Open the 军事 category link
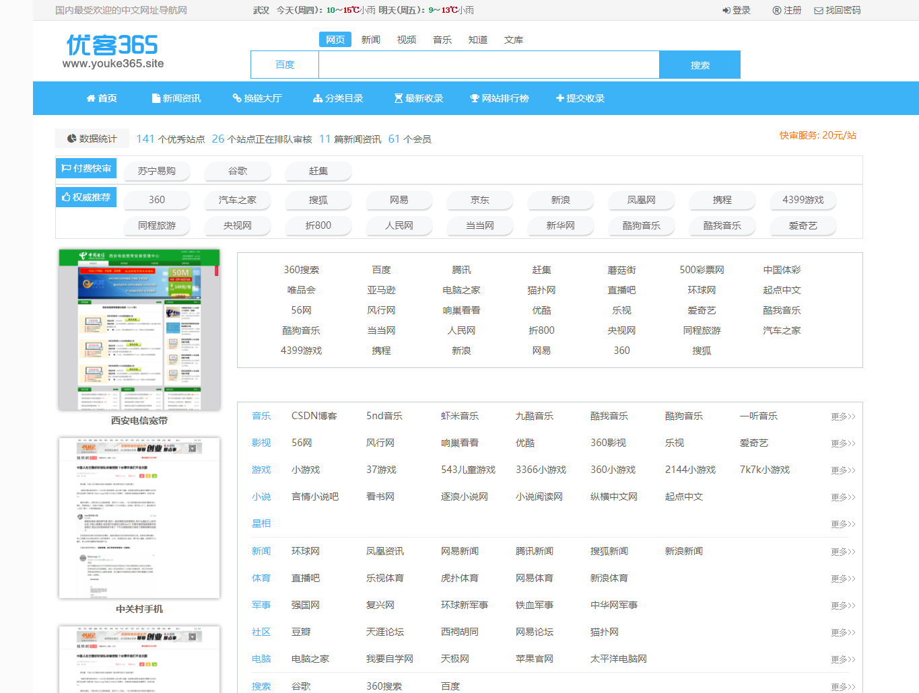The width and height of the screenshot is (919, 693). pyautogui.click(x=261, y=605)
